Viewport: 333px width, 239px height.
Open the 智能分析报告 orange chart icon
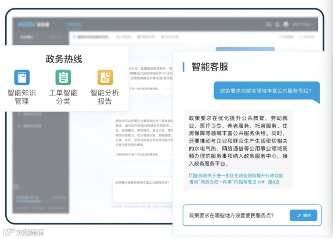105,77
